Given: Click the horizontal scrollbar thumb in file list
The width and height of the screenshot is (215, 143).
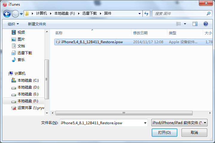Looking at the screenshot, I should pyautogui.click(x=124, y=113).
